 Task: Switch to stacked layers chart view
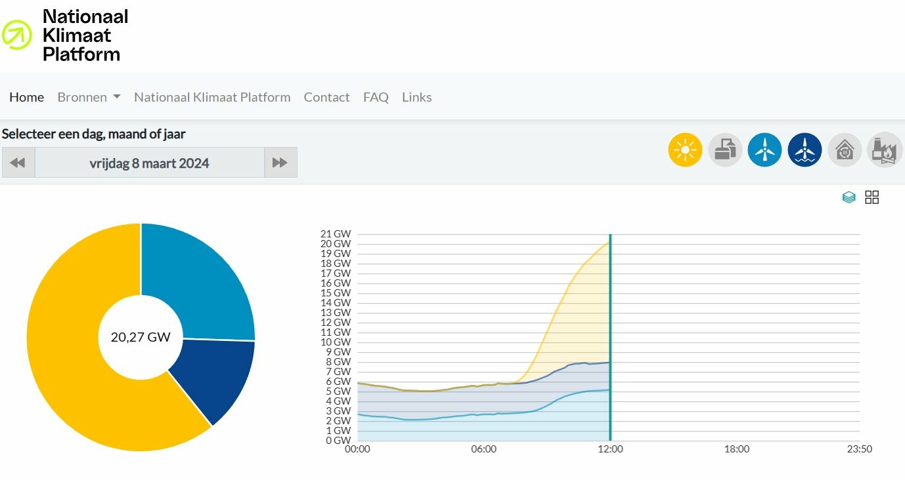[x=849, y=197]
